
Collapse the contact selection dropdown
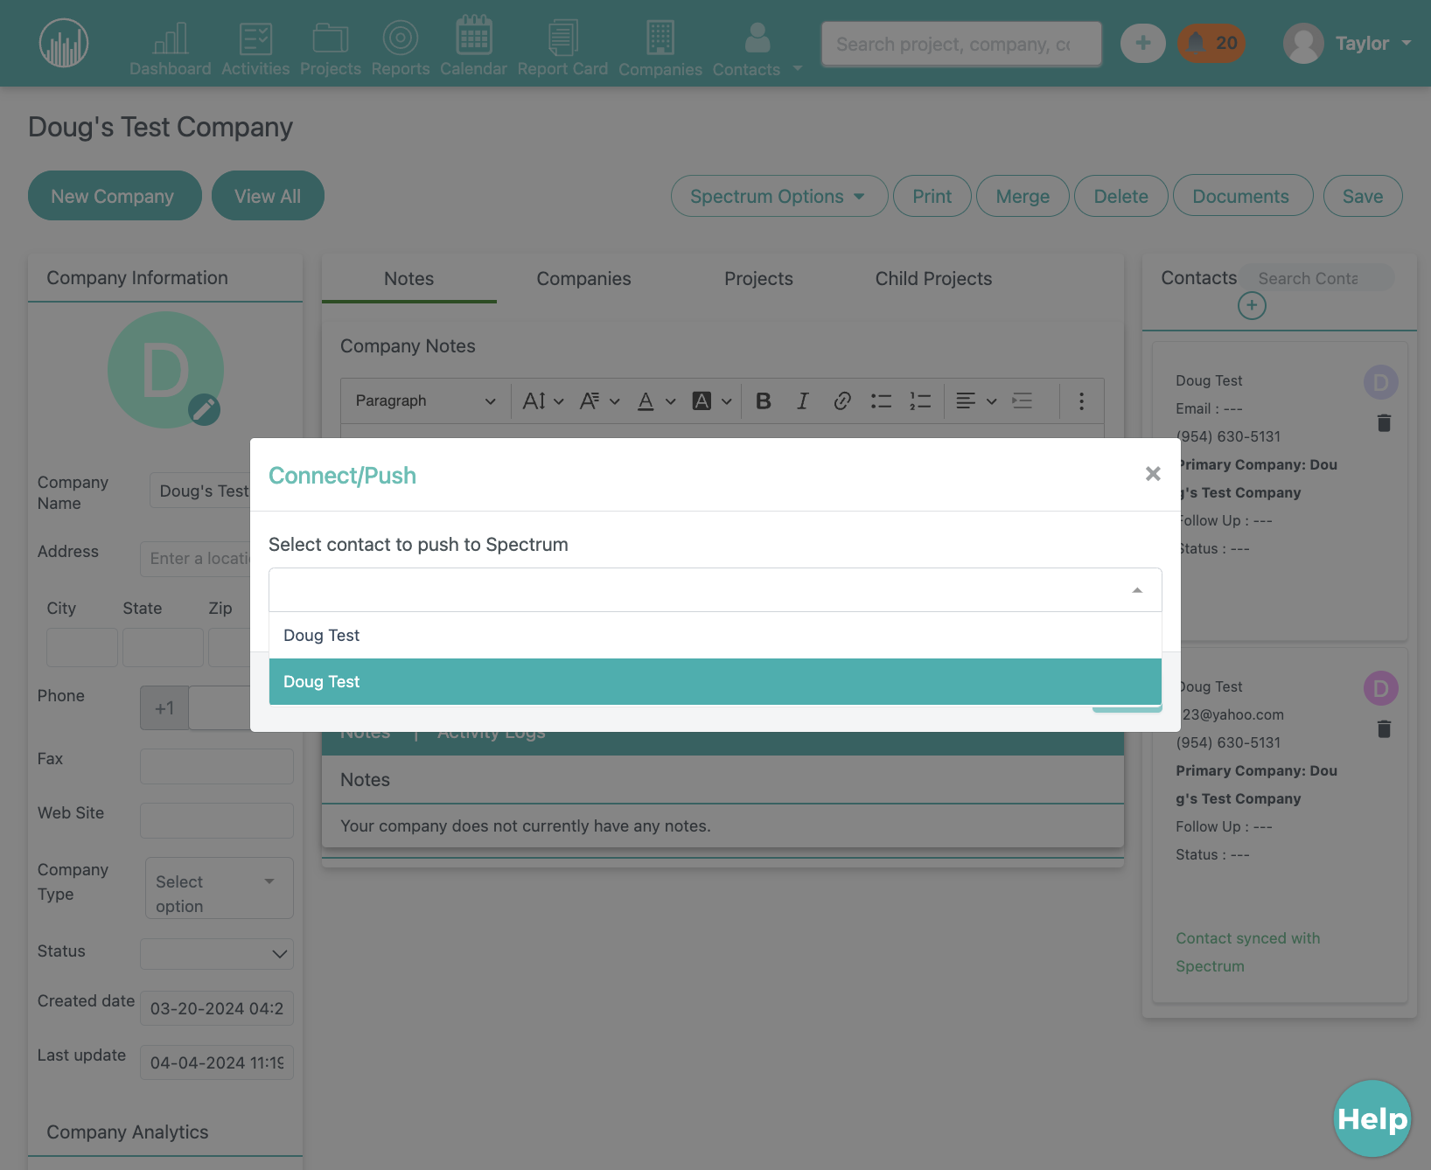[1137, 590]
